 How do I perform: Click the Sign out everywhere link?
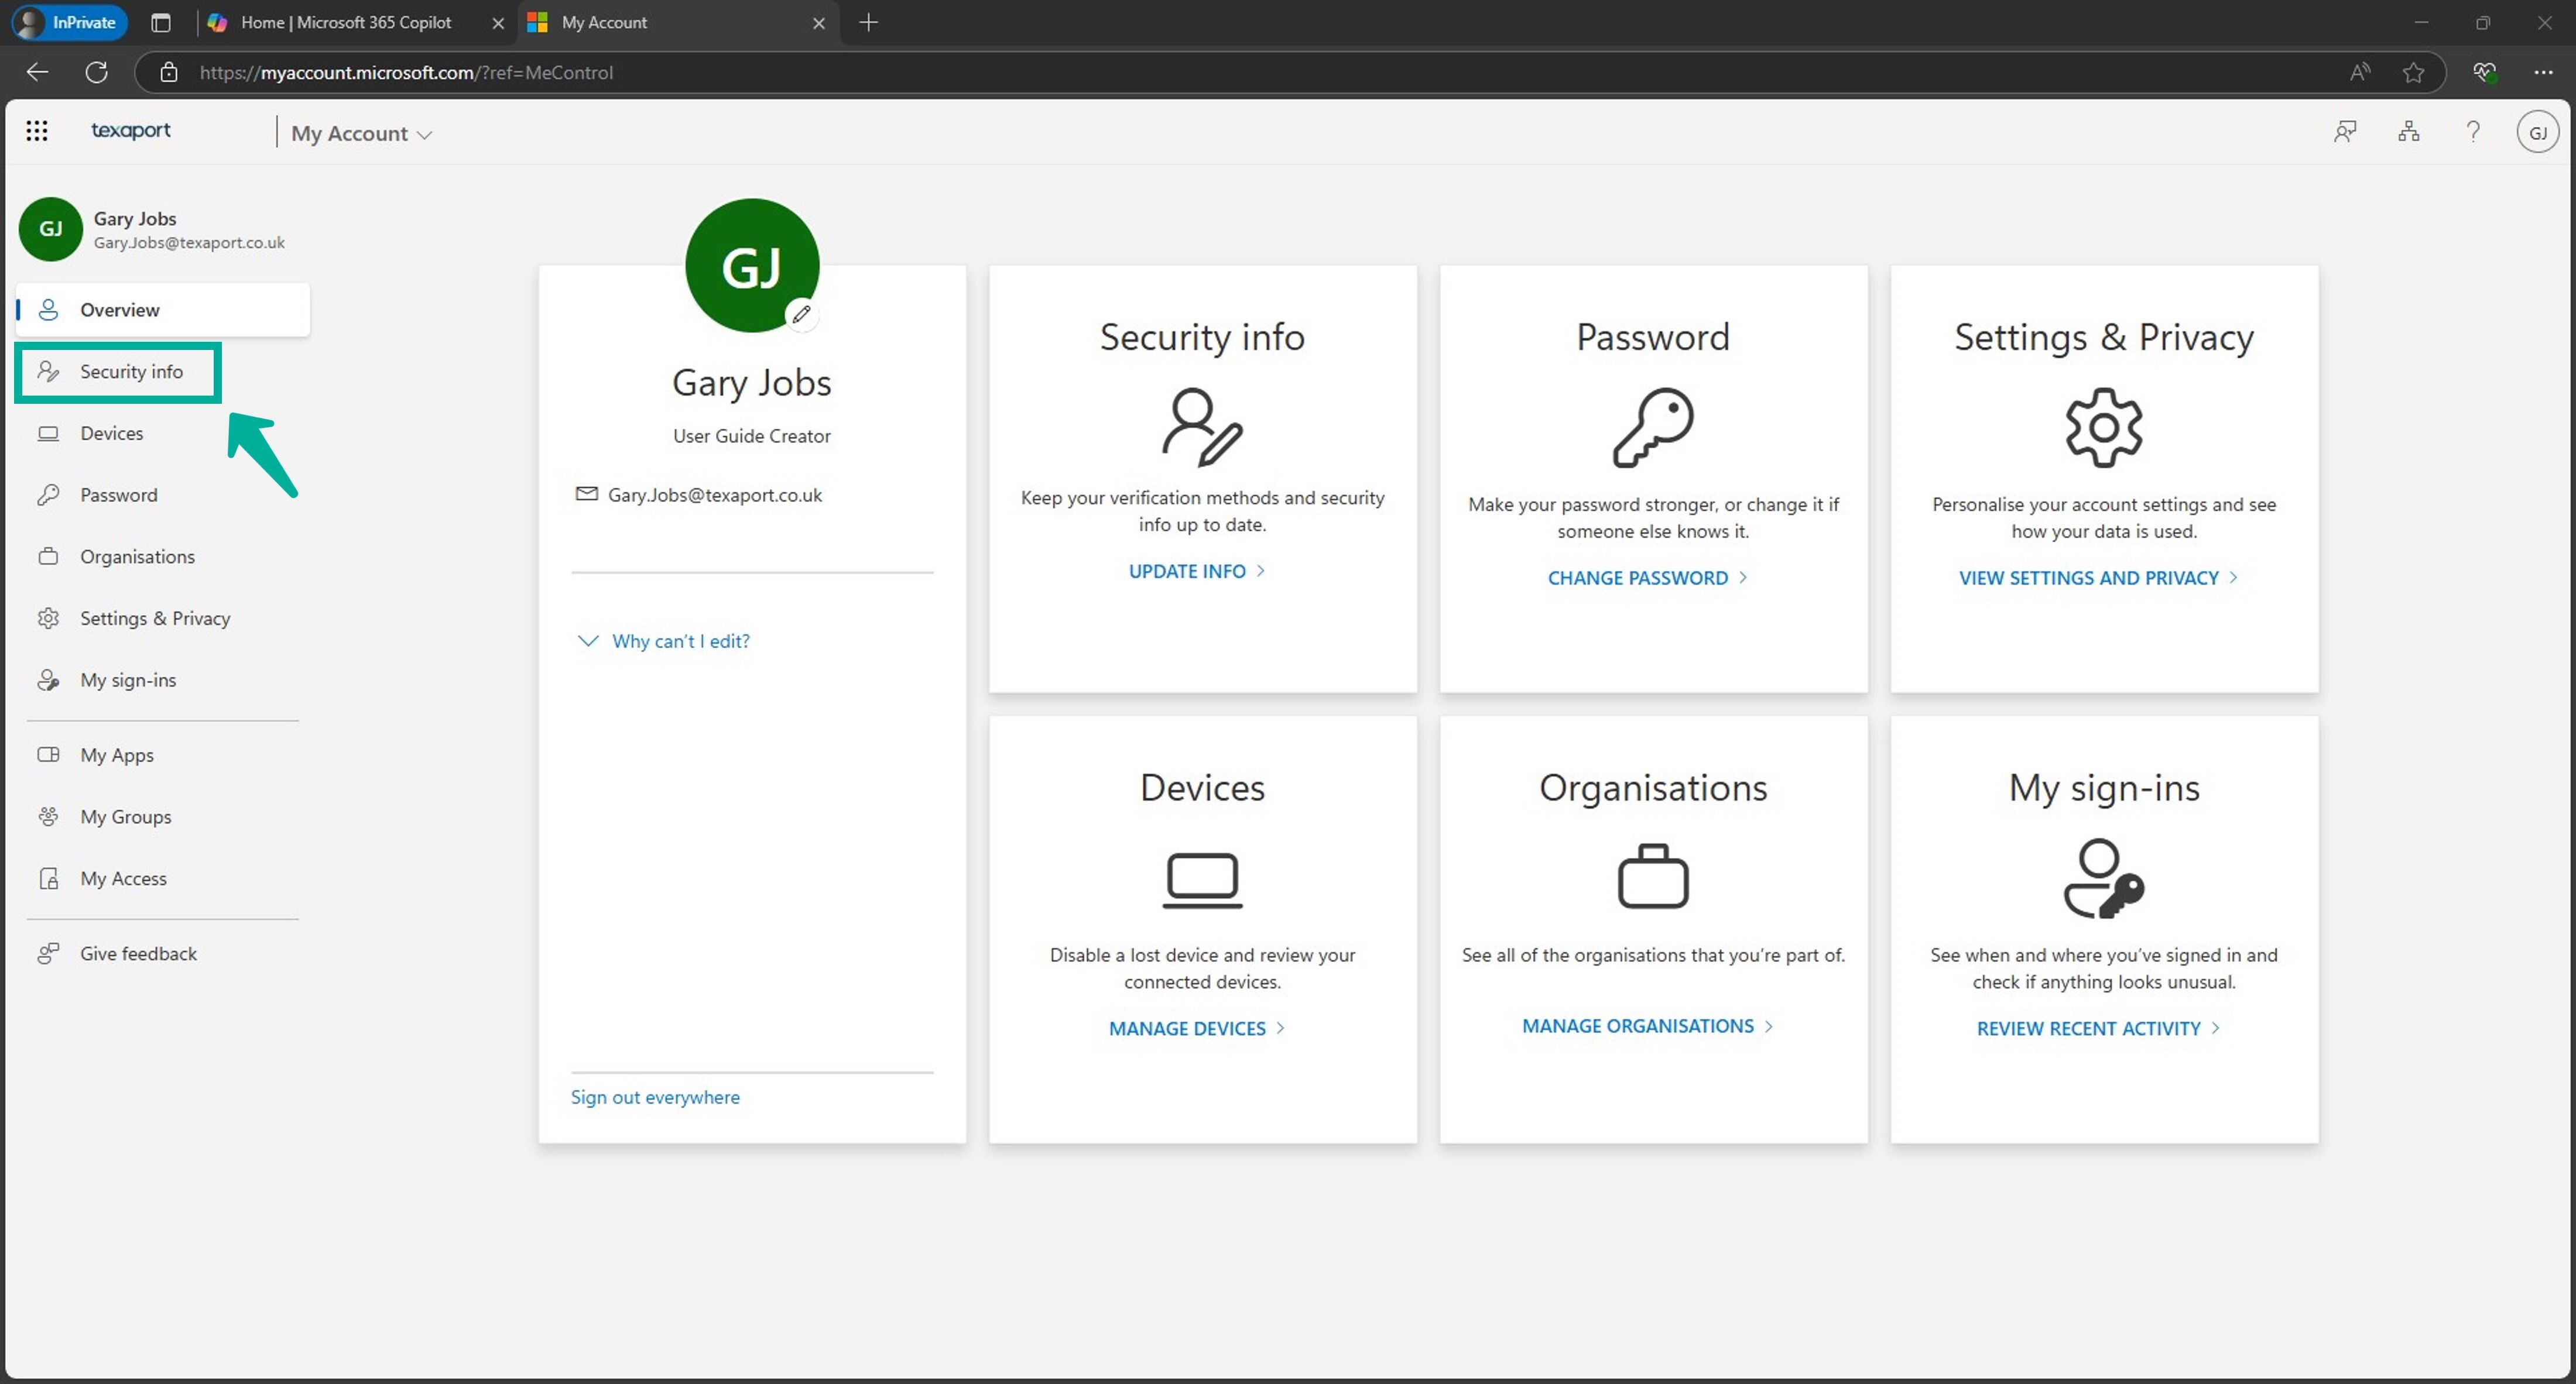point(655,1096)
